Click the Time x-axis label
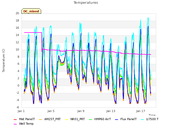 click(152, 115)
